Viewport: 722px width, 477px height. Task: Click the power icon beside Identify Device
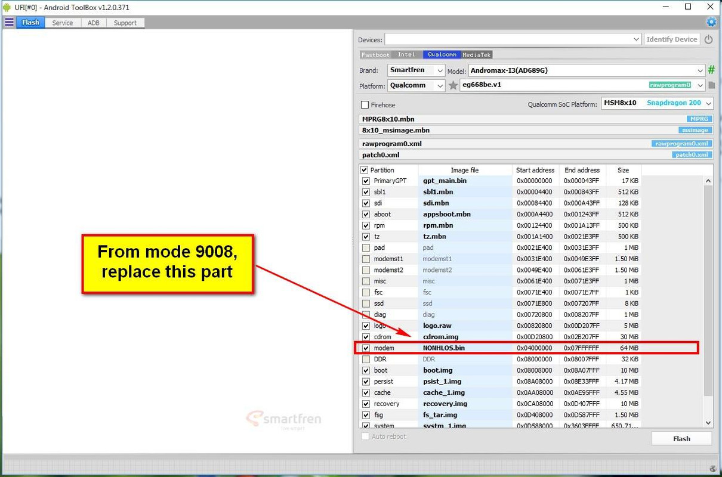click(708, 39)
